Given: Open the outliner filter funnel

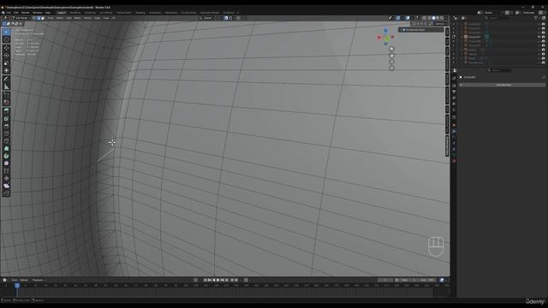Looking at the screenshot, I should (x=536, y=18).
